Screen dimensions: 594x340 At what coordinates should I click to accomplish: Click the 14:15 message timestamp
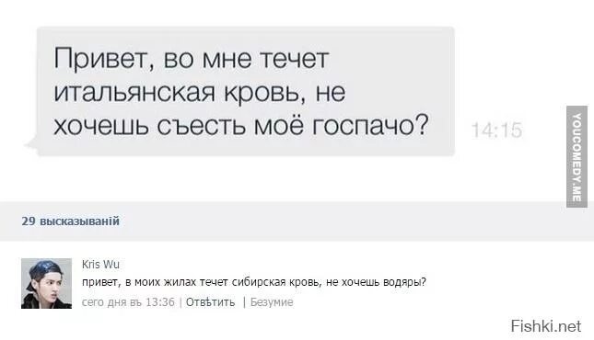[x=496, y=130]
